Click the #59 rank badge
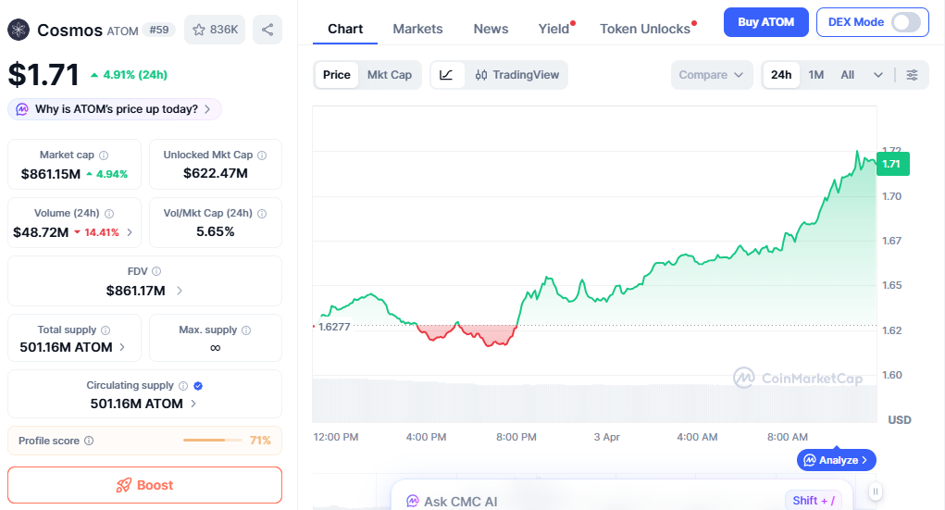 click(x=159, y=30)
